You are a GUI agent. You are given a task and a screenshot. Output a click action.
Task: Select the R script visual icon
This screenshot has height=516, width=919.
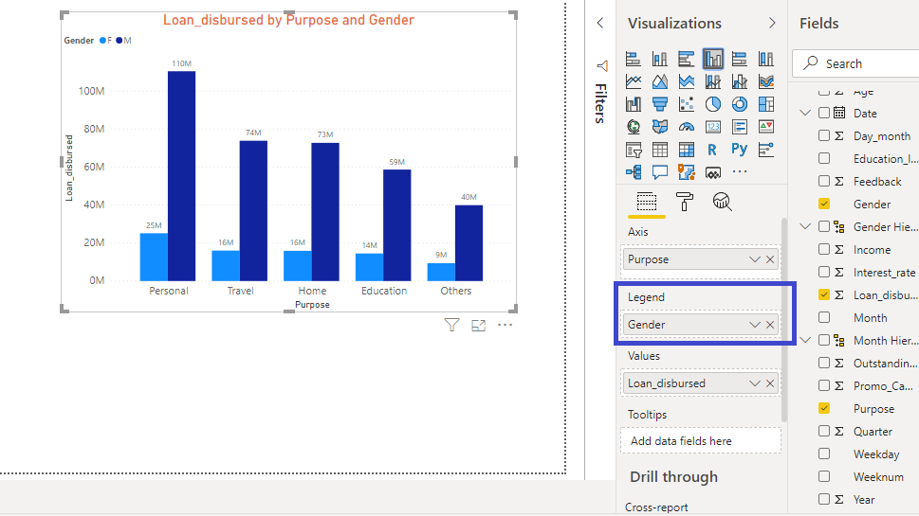click(x=712, y=150)
